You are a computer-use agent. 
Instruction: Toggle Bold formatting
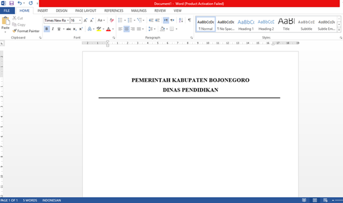click(46, 29)
